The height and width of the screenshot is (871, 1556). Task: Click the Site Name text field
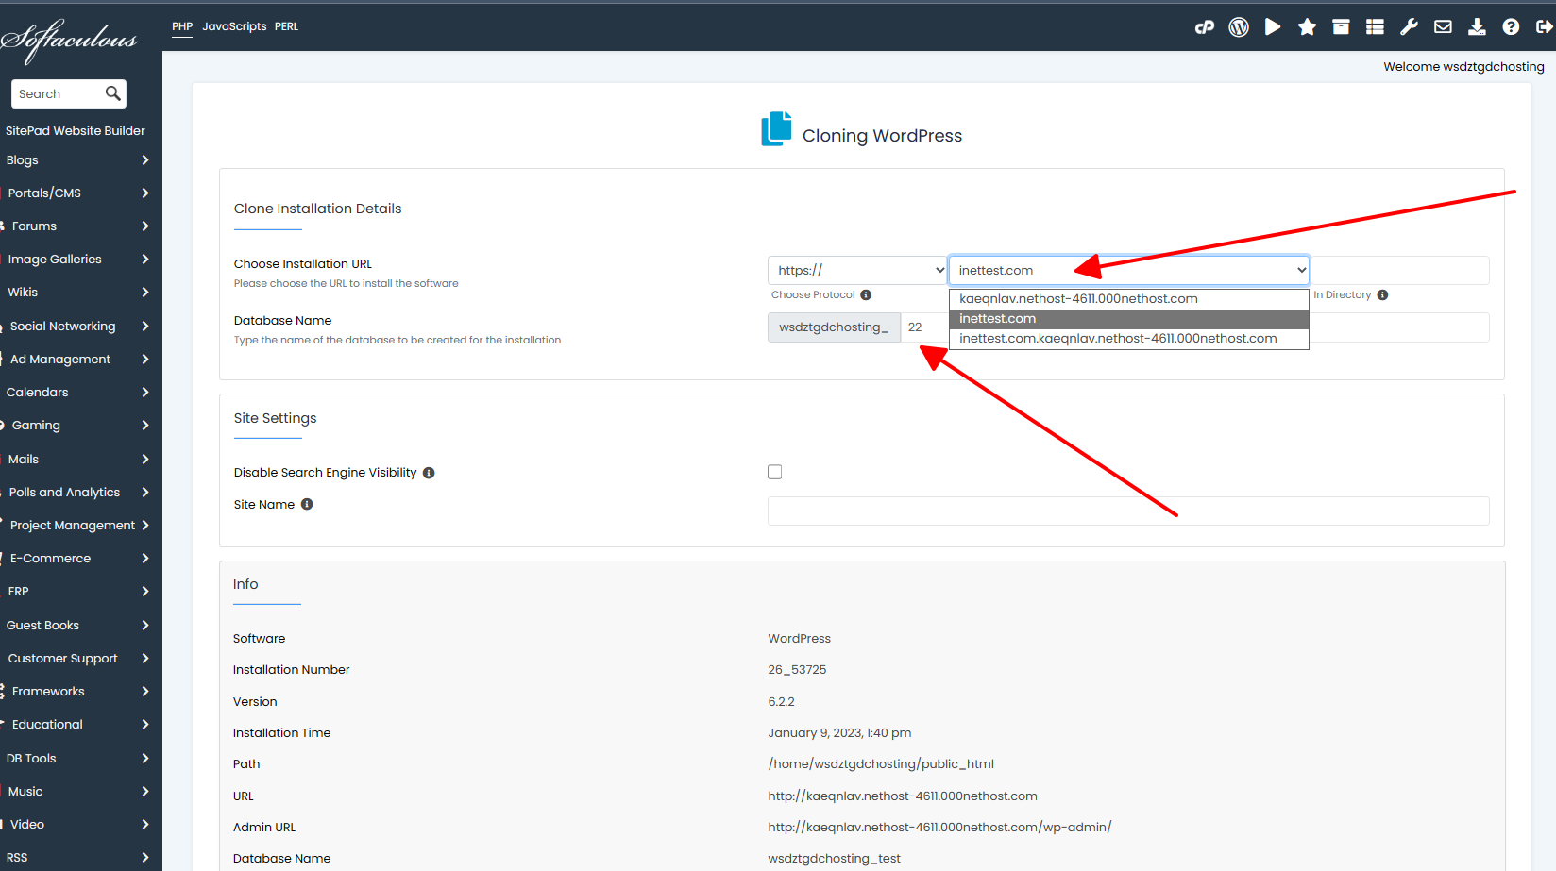(x=1128, y=511)
